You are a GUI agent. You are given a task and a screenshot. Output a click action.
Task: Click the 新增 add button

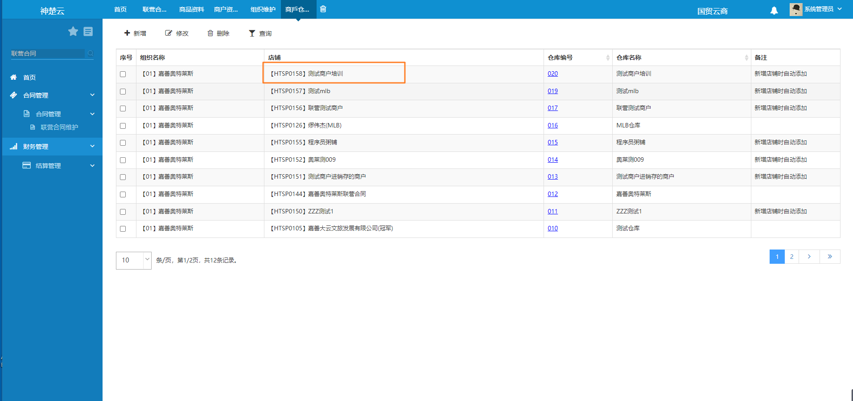(135, 33)
